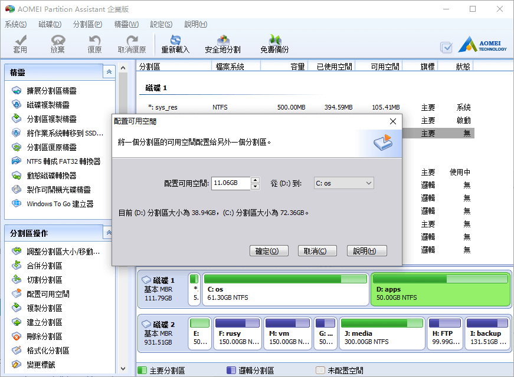Select the G: partition block on 磁碟 2
514x377 pixels.
(326, 333)
